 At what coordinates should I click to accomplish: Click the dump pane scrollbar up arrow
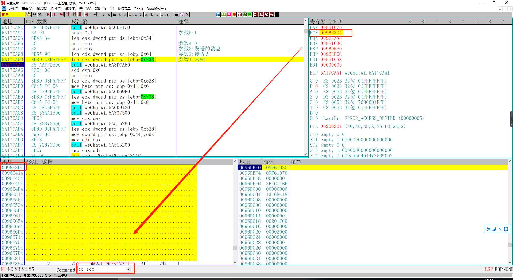click(235, 161)
